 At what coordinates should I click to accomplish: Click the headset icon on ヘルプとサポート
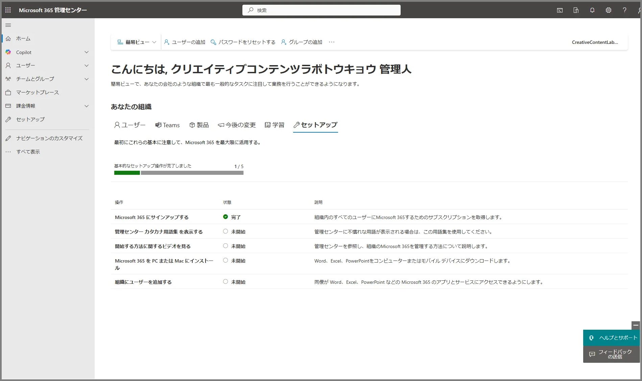[592, 338]
